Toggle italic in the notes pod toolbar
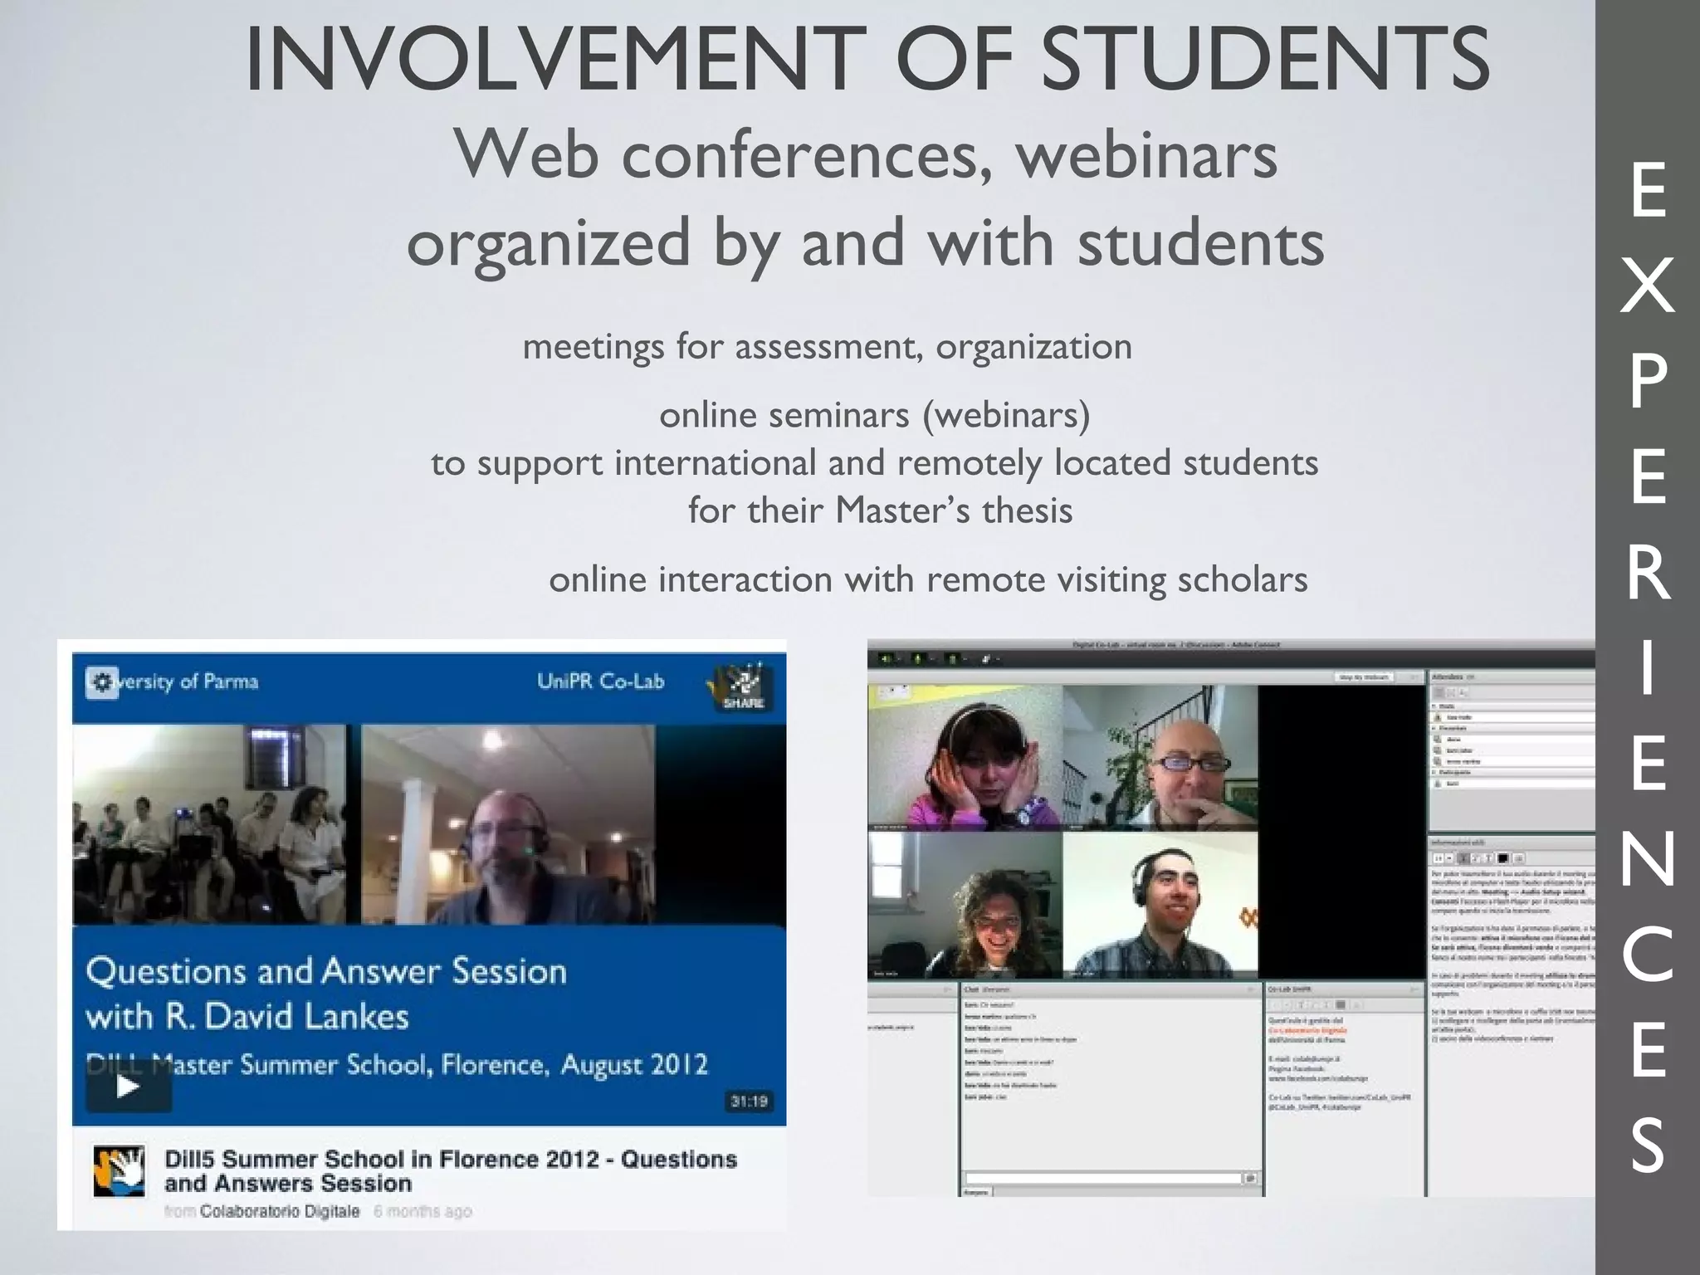The image size is (1700, 1275). (x=1476, y=857)
